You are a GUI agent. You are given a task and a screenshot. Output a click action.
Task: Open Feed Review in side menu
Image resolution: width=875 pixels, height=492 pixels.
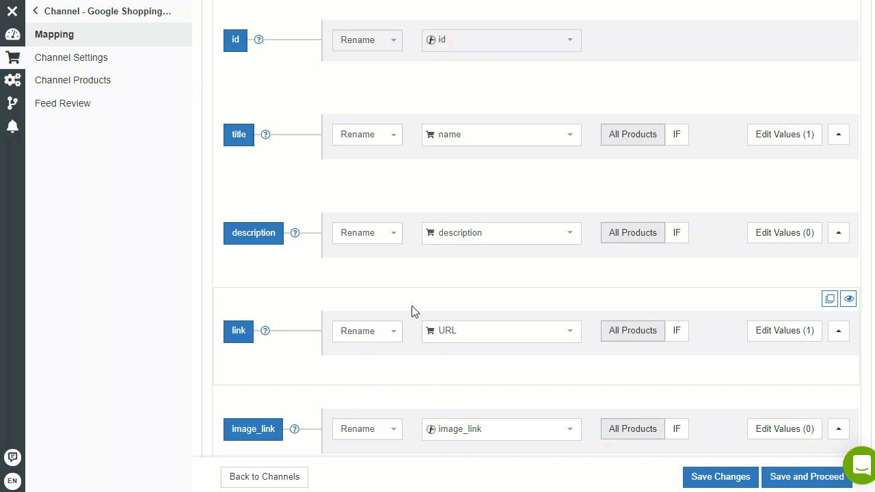click(x=63, y=103)
